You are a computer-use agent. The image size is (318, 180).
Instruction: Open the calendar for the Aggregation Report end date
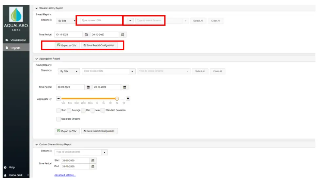point(125,87)
